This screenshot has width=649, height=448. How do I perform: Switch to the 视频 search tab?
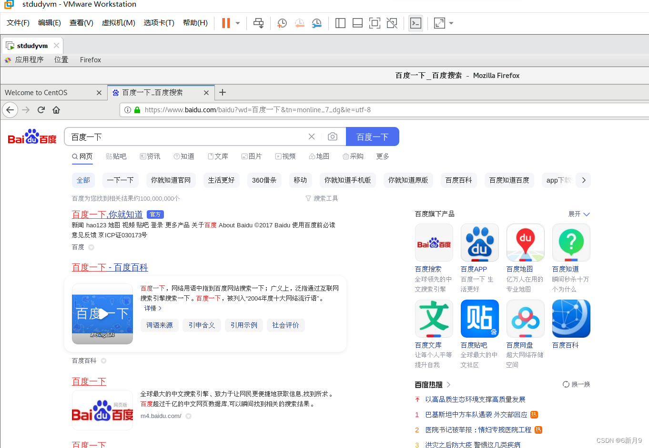285,156
